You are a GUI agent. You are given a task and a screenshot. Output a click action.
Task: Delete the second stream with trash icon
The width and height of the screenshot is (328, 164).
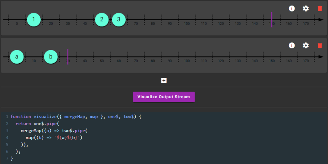[x=320, y=45]
